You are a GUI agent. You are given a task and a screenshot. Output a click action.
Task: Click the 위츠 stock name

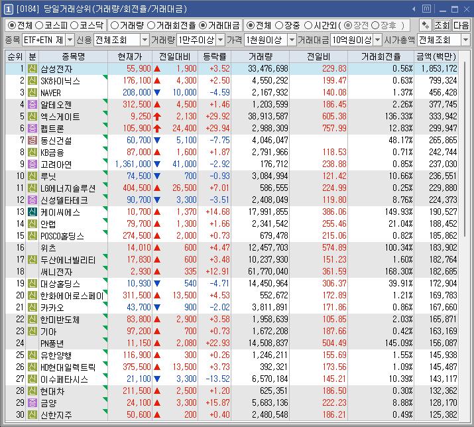(x=48, y=248)
